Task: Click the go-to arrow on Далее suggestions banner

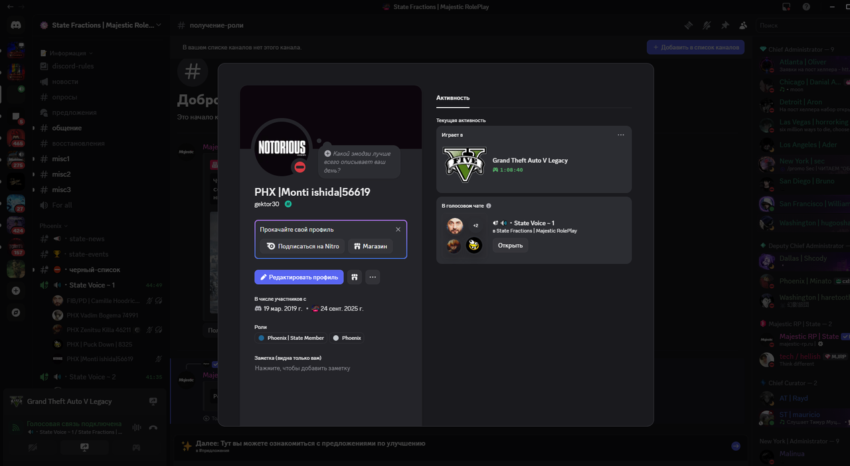Action: (x=735, y=446)
